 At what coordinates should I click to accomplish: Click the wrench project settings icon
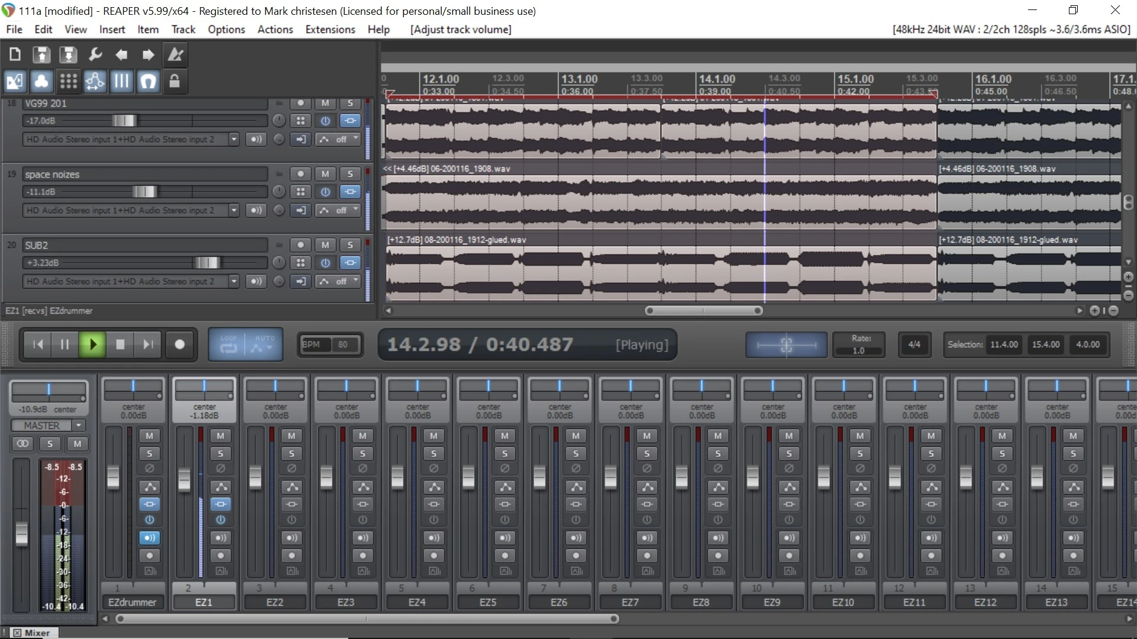(x=95, y=55)
